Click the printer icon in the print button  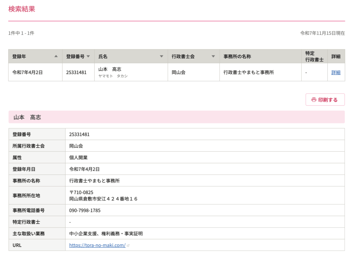pyautogui.click(x=314, y=100)
